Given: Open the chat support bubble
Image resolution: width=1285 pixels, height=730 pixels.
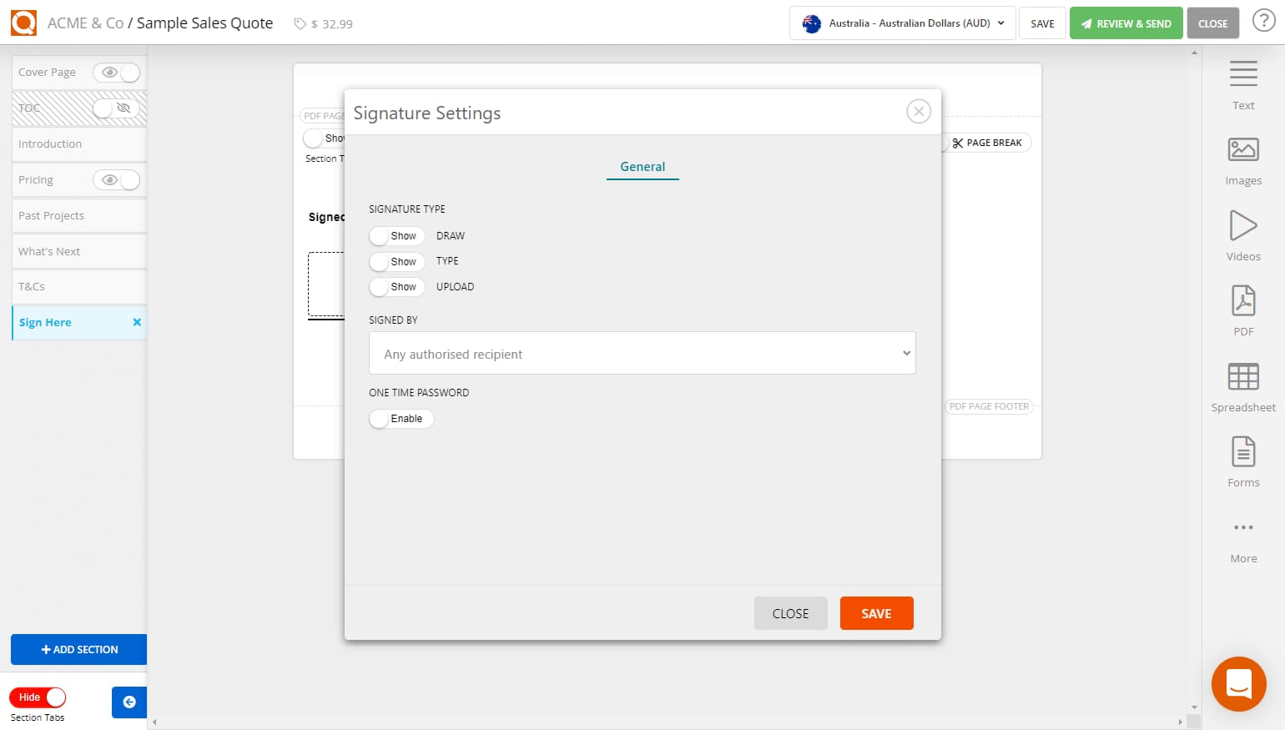Looking at the screenshot, I should 1238,683.
